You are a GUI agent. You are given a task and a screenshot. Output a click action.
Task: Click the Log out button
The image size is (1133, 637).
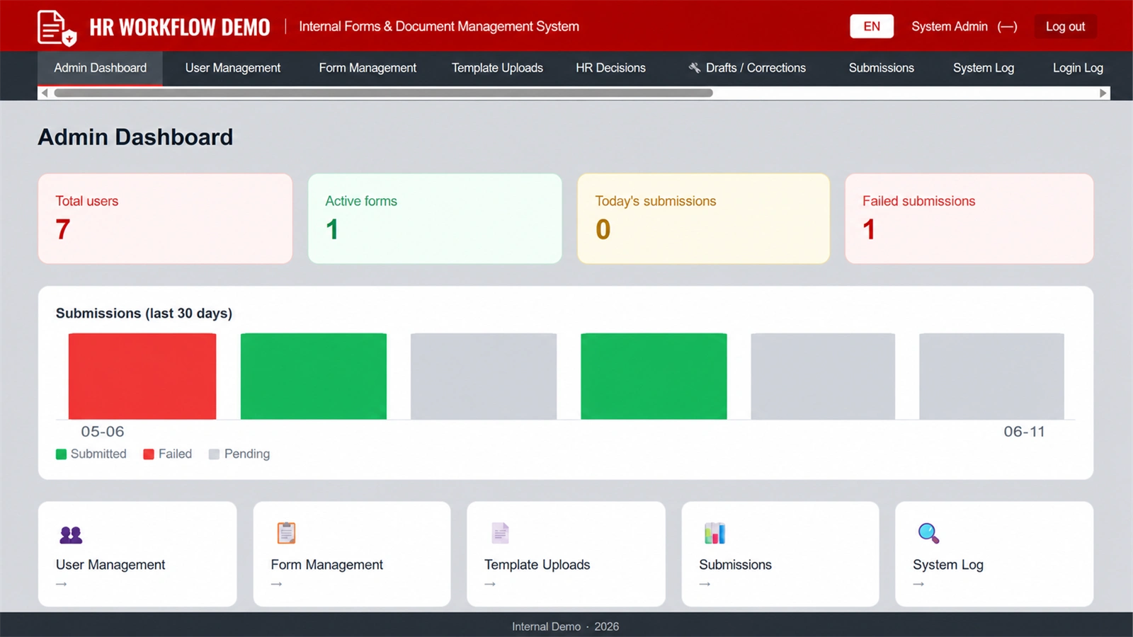coord(1065,26)
